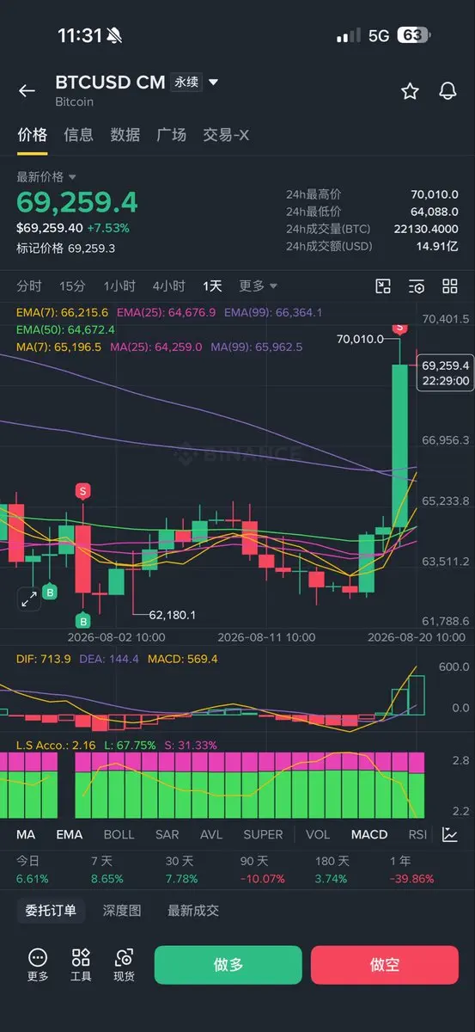Viewport: 475px width, 1032px height.
Task: Tap 做空 short button
Action: point(385,965)
